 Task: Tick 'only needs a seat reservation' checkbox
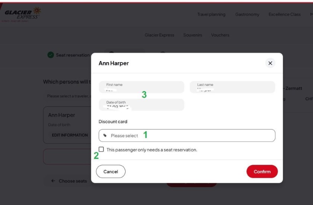coord(101,149)
